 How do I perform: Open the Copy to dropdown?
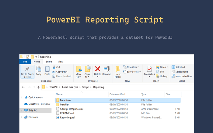[87, 75]
